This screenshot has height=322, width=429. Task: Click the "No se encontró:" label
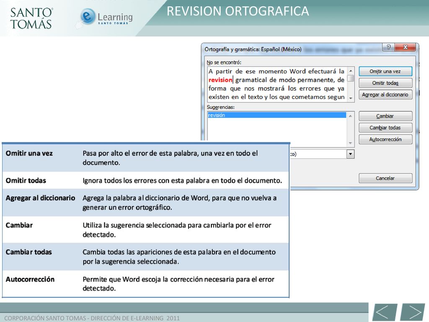pyautogui.click(x=224, y=62)
